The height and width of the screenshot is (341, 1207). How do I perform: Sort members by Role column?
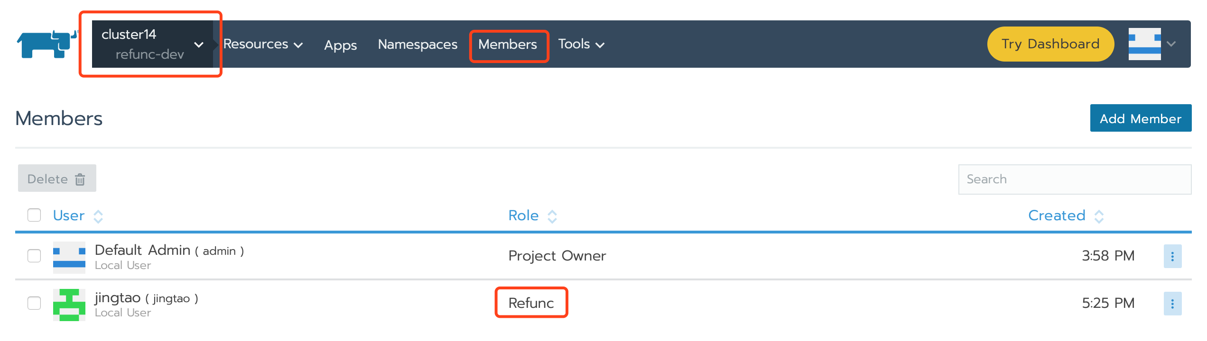coord(524,215)
